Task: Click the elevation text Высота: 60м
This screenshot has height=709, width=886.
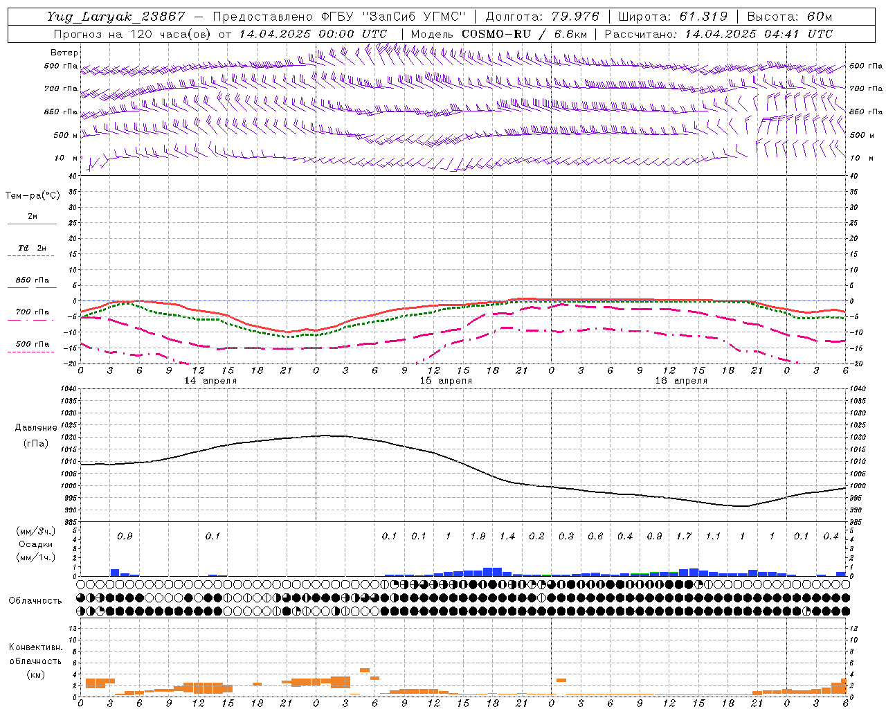Action: click(790, 17)
